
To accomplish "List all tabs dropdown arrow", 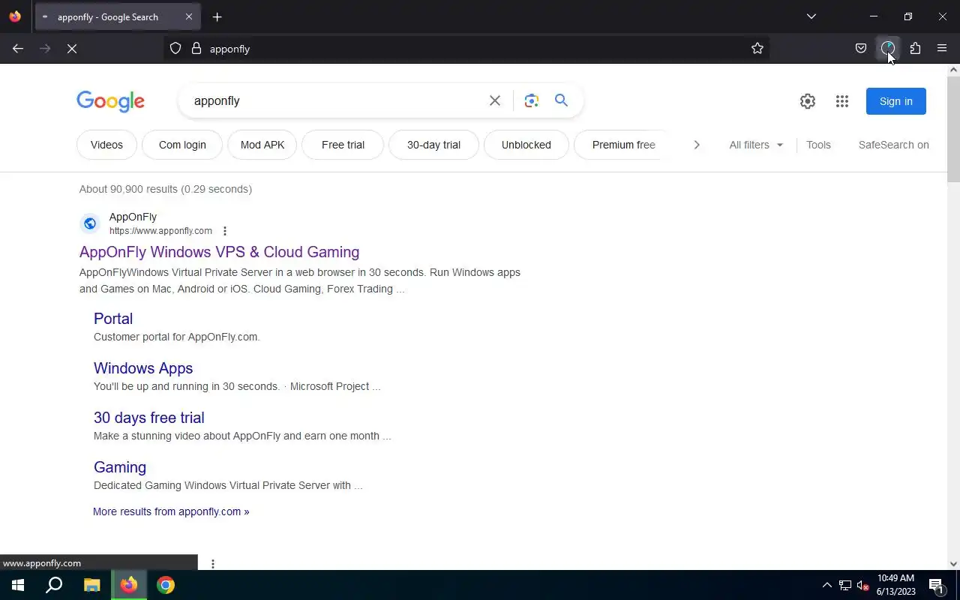I will (x=811, y=16).
